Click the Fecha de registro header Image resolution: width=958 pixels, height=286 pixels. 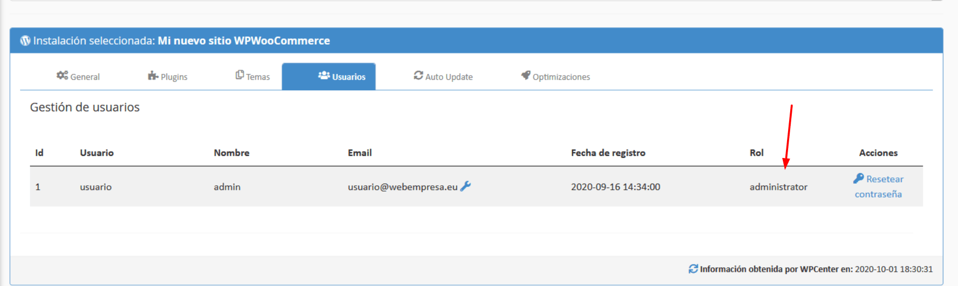(608, 153)
